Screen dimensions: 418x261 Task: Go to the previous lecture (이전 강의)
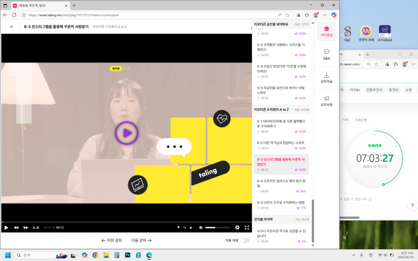(111, 240)
